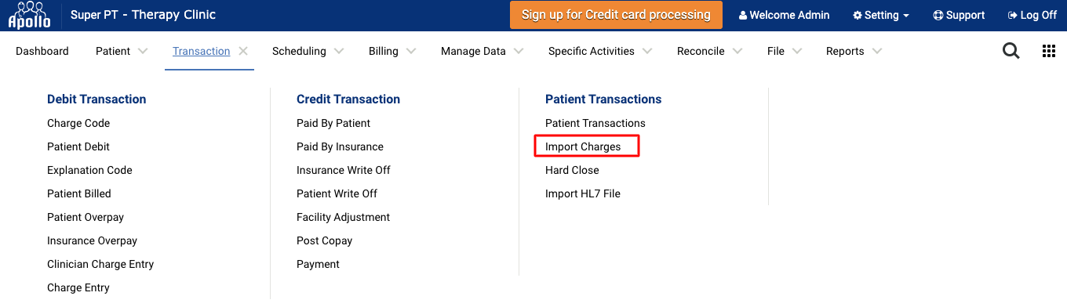Open the search magnifier icon
The height and width of the screenshot is (307, 1067).
pyautogui.click(x=1011, y=51)
